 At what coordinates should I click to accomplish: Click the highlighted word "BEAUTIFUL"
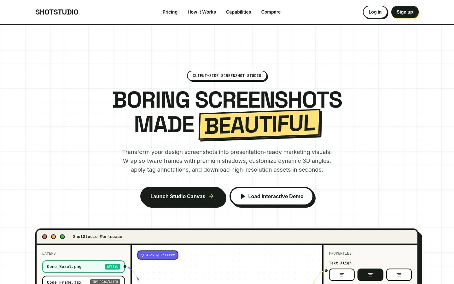pos(260,124)
